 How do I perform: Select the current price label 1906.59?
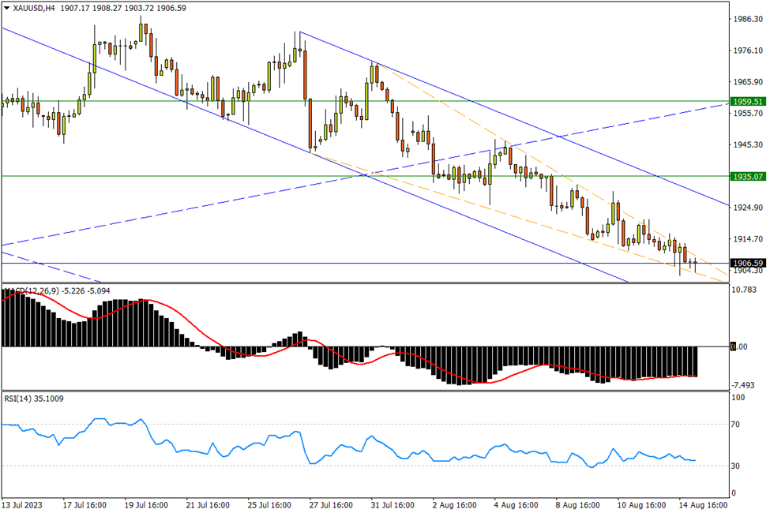(x=748, y=263)
